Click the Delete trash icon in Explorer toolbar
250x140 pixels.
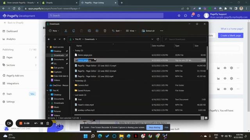[x=105, y=31]
